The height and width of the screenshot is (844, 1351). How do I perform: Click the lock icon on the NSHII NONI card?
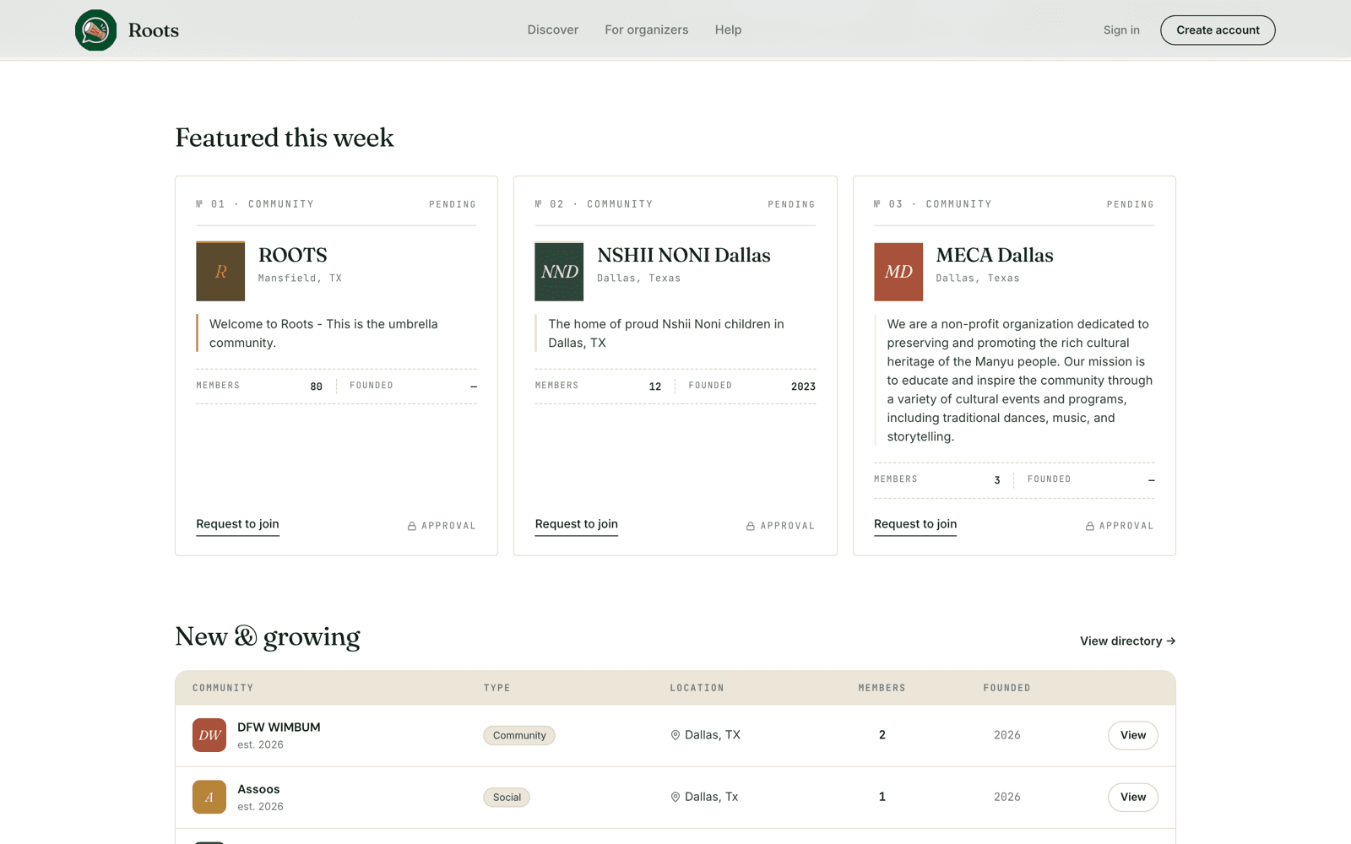click(x=751, y=526)
